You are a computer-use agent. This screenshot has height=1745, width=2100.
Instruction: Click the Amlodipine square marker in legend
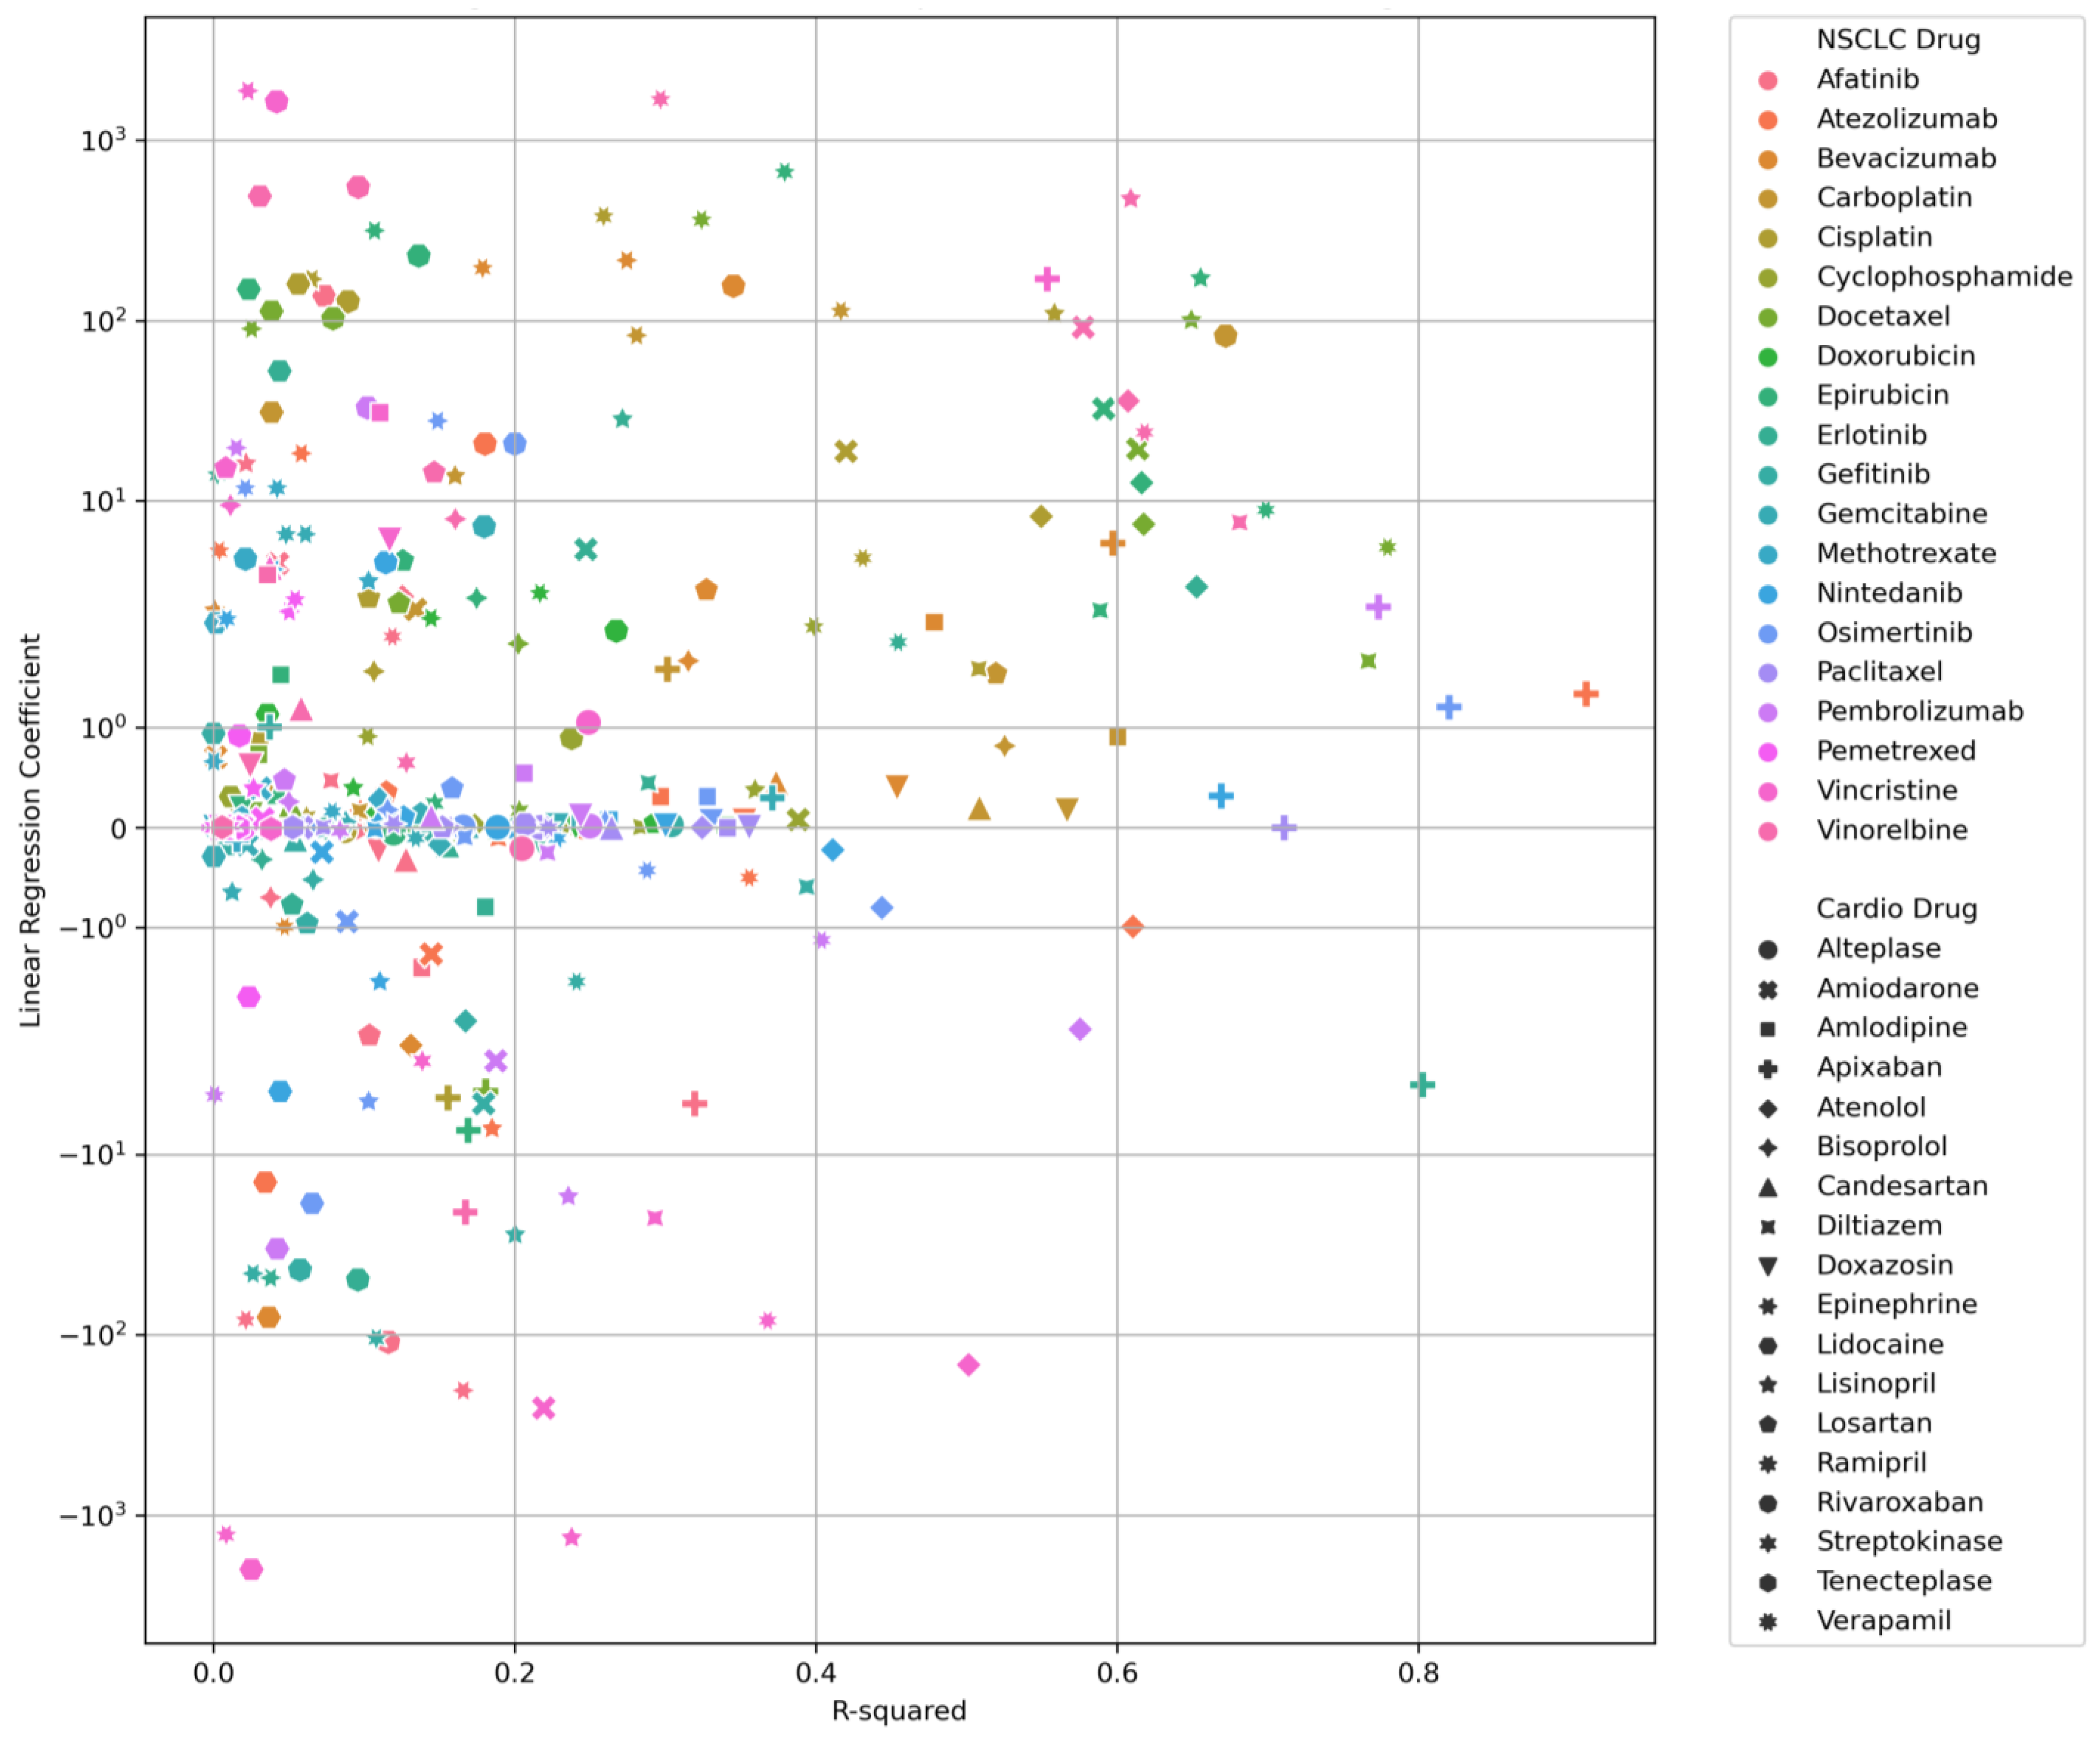pyautogui.click(x=1767, y=1029)
